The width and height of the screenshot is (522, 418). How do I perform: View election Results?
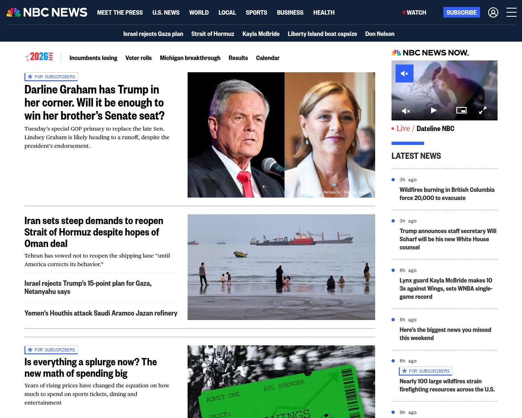coord(238,58)
